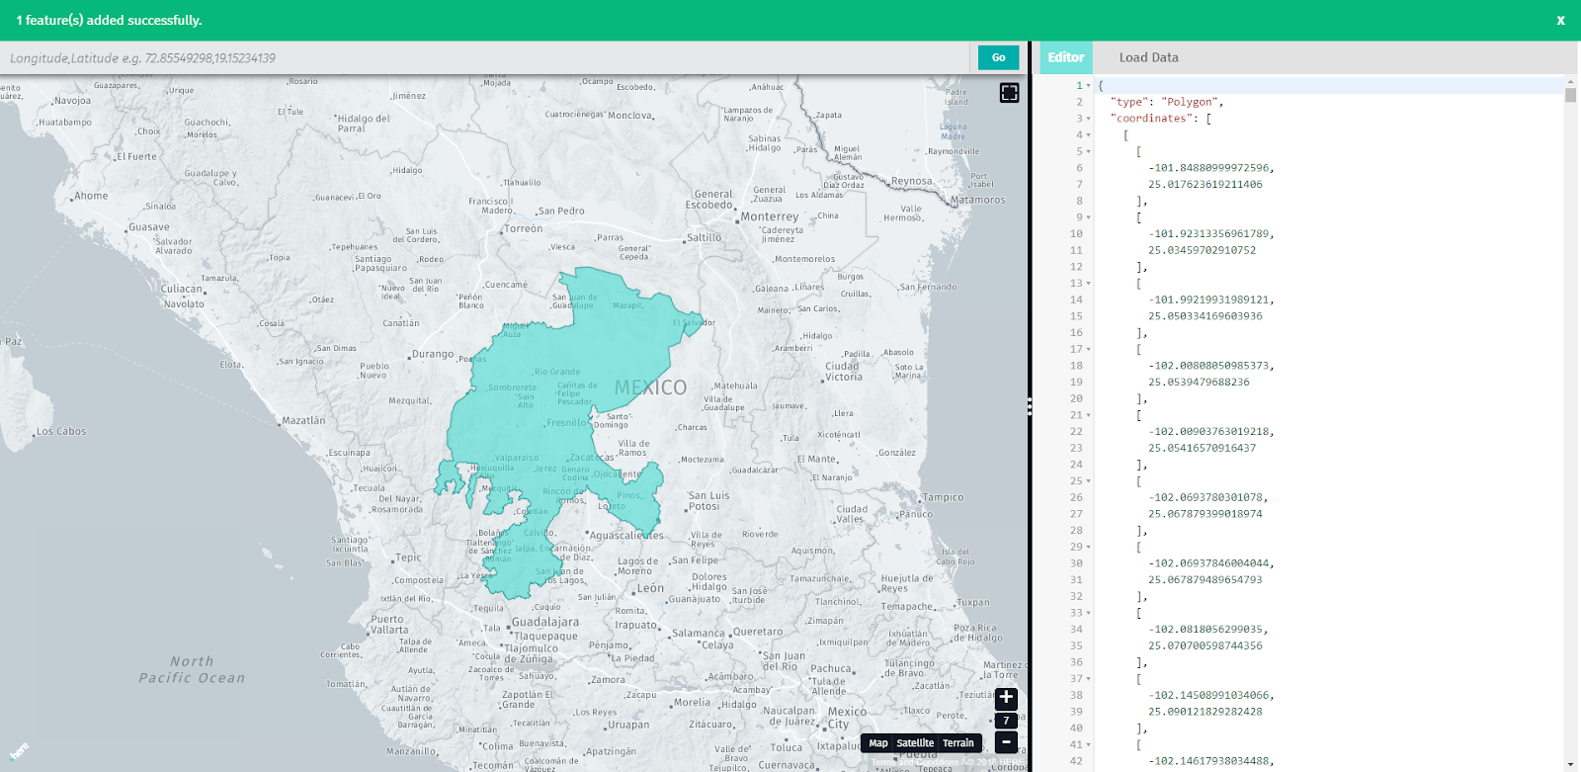1581x772 pixels.
Task: Collapse the fold arrow at line 9
Action: 1089,217
